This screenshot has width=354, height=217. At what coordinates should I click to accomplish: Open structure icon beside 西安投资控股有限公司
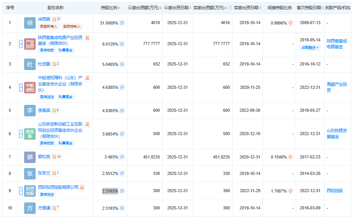(x=82, y=188)
